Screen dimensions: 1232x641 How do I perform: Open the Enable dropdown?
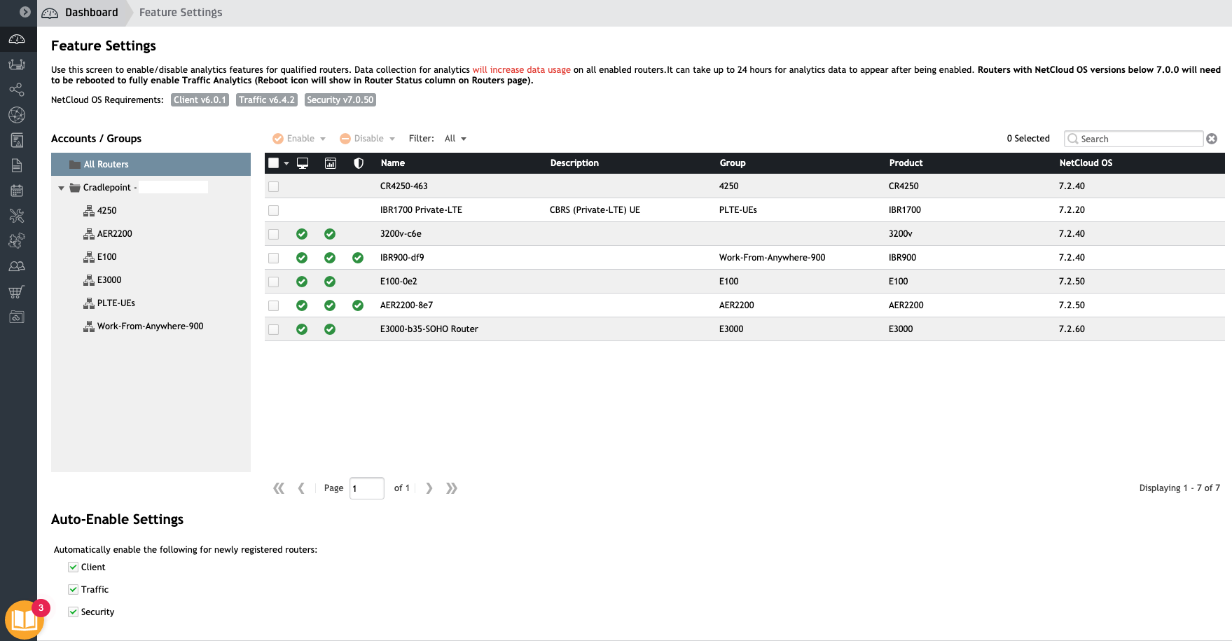tap(299, 139)
